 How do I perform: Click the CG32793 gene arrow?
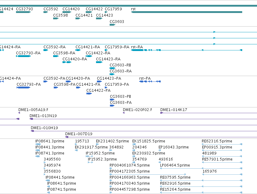point(24,12)
